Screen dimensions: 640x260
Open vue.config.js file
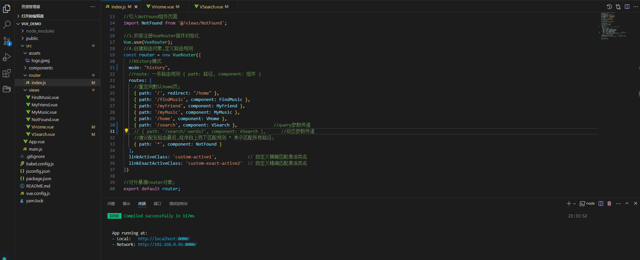coord(58,193)
